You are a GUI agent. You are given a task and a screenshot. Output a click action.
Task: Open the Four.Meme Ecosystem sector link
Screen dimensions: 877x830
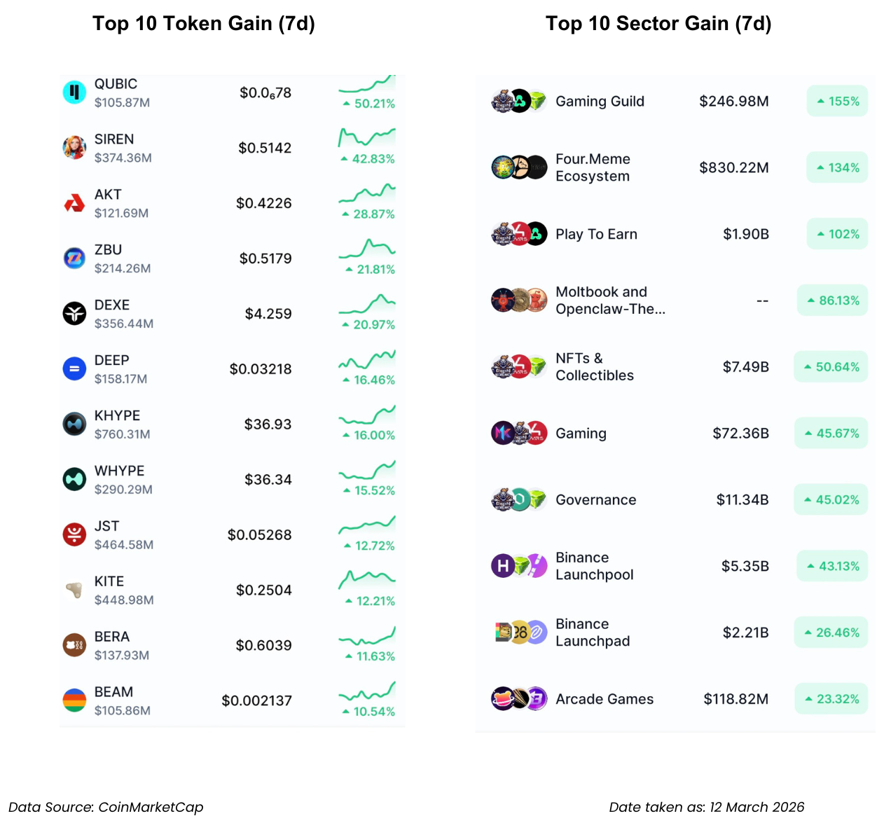pos(593,168)
